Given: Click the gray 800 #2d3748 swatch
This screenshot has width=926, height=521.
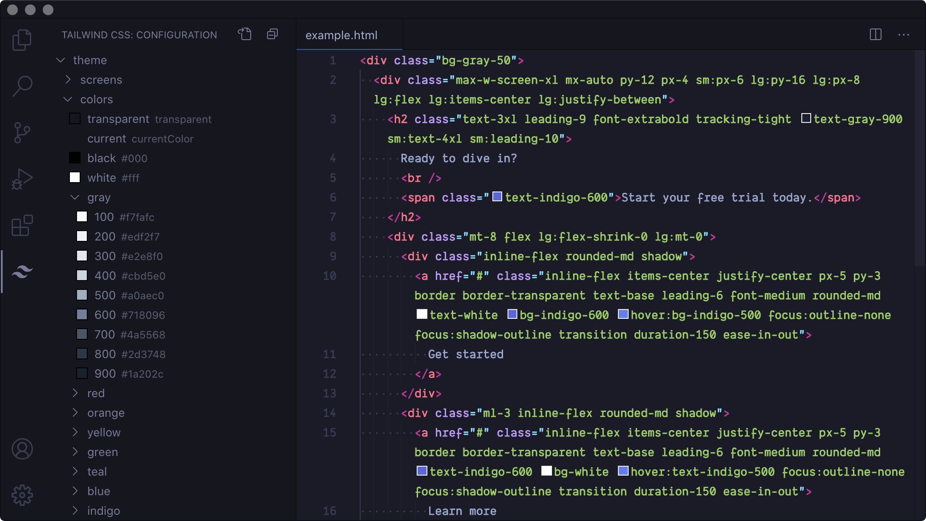Looking at the screenshot, I should click(x=82, y=354).
